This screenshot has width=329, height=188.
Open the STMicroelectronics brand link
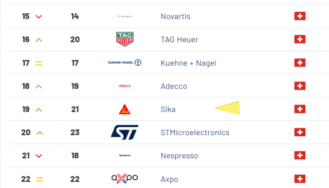pos(195,133)
